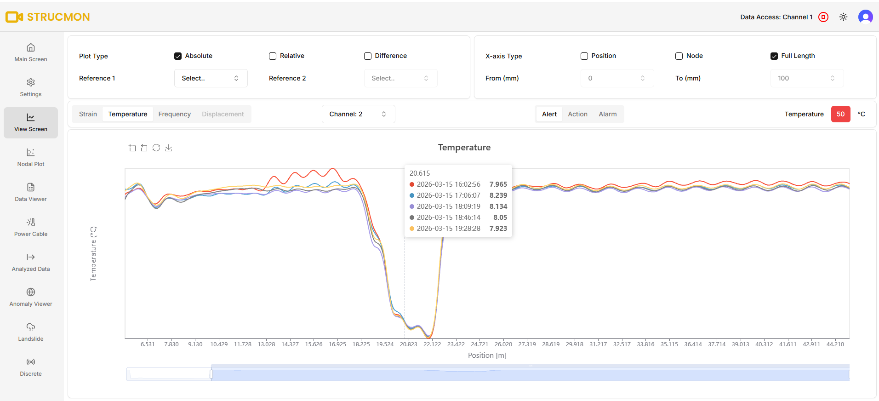This screenshot has width=879, height=401.
Task: Open Settings from the sidebar
Action: coord(31,88)
